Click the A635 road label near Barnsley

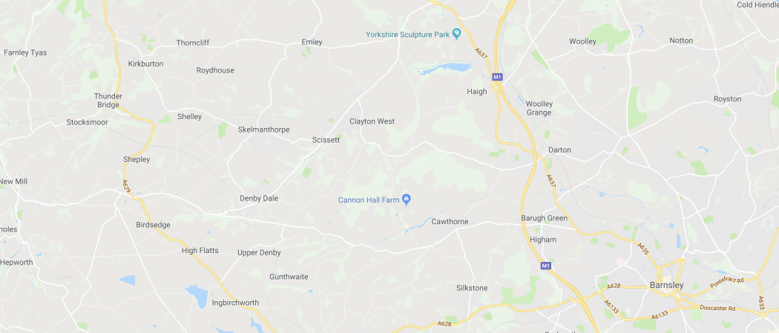point(643,247)
